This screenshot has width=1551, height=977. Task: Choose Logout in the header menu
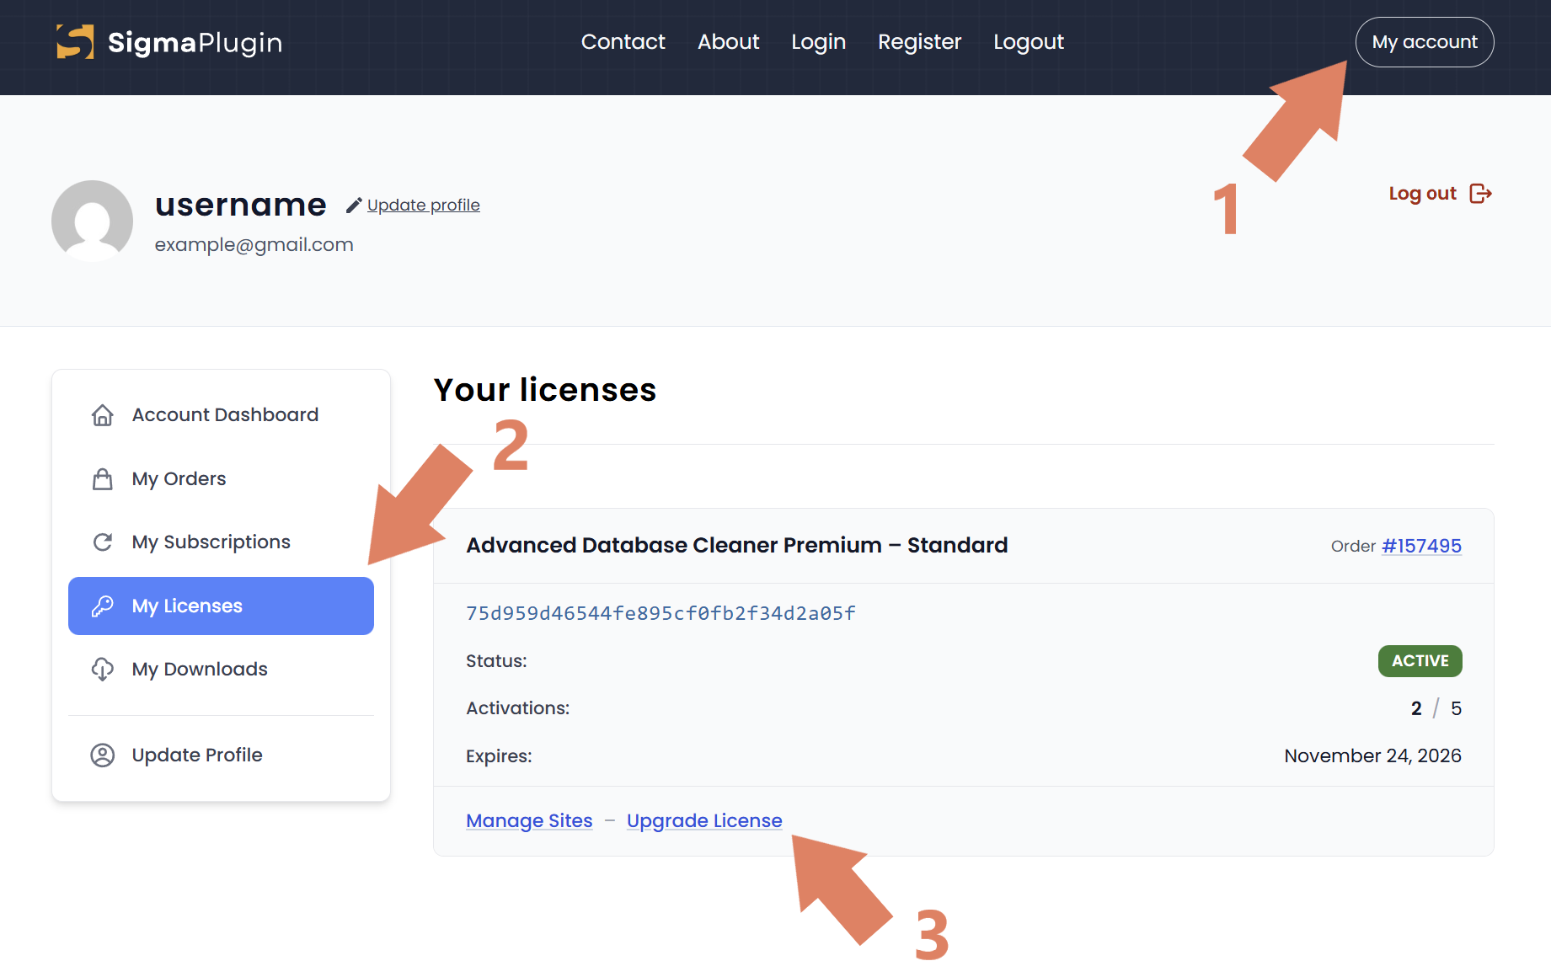(1029, 42)
